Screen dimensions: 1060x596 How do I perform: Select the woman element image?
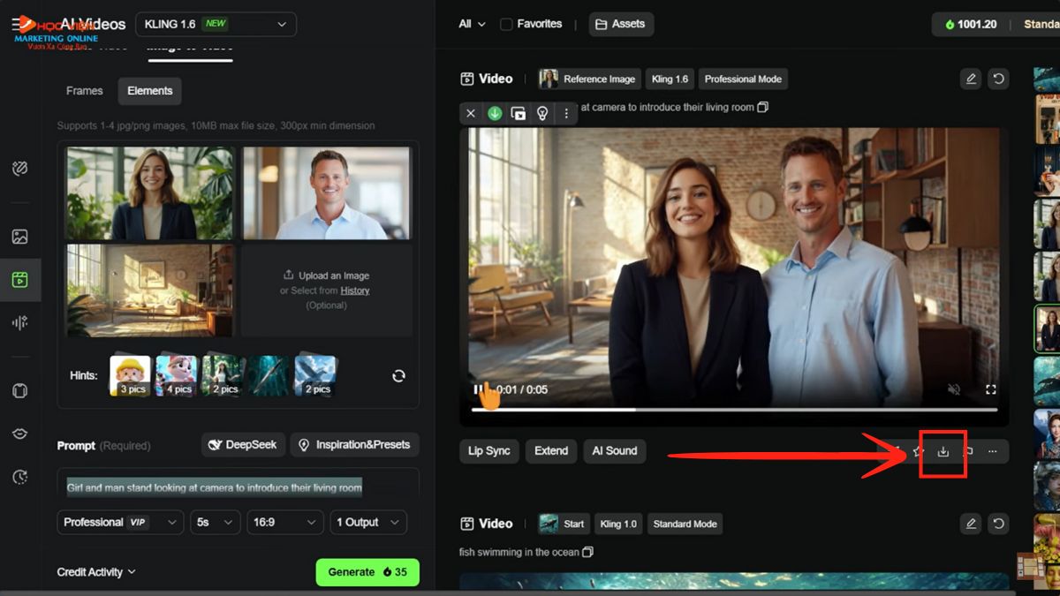(150, 193)
